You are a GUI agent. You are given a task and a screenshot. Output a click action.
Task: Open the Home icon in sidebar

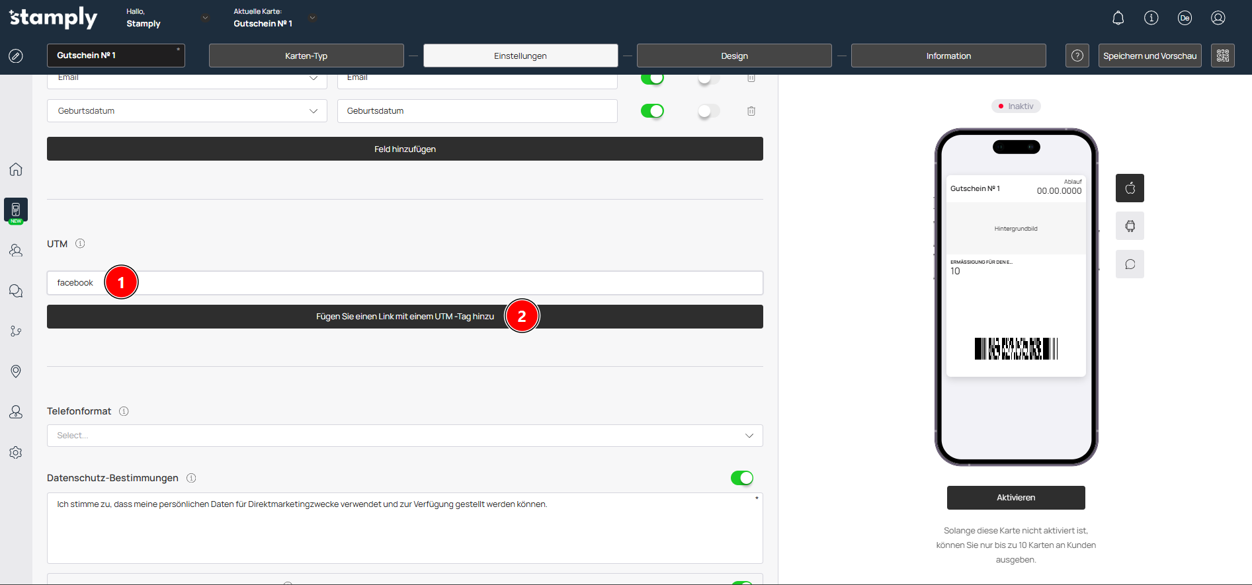click(x=16, y=169)
